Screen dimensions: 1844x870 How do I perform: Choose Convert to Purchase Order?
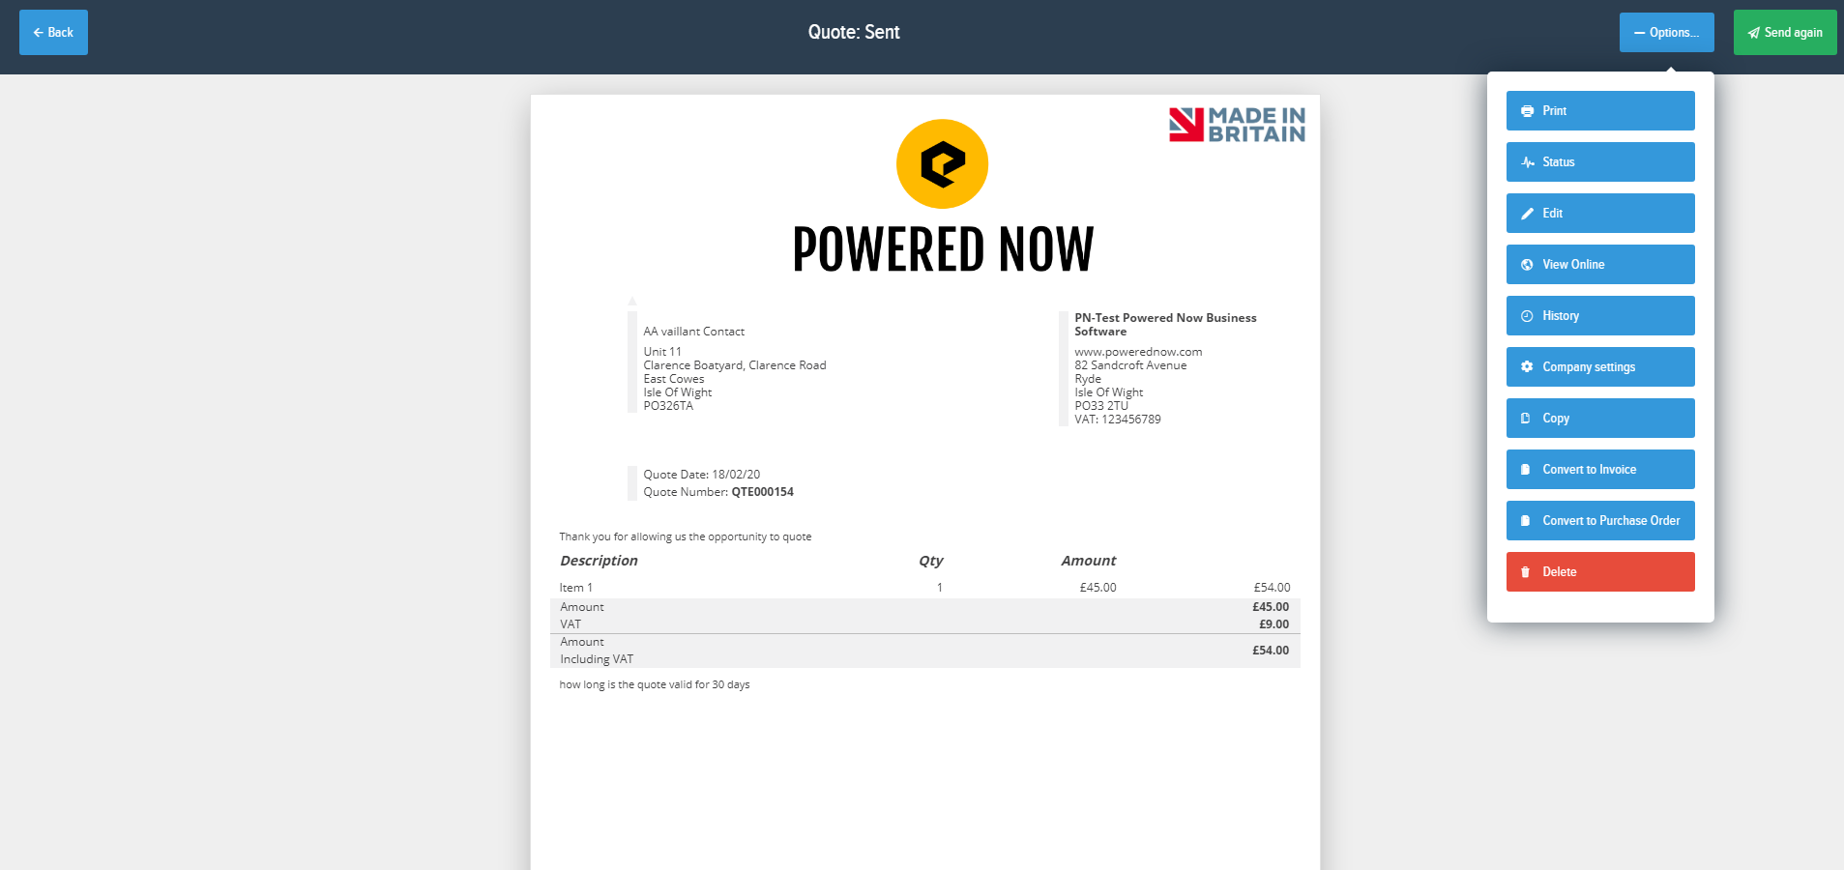click(x=1600, y=521)
